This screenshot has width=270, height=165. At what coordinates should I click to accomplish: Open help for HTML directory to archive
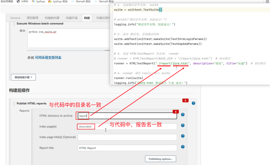click(x=183, y=115)
